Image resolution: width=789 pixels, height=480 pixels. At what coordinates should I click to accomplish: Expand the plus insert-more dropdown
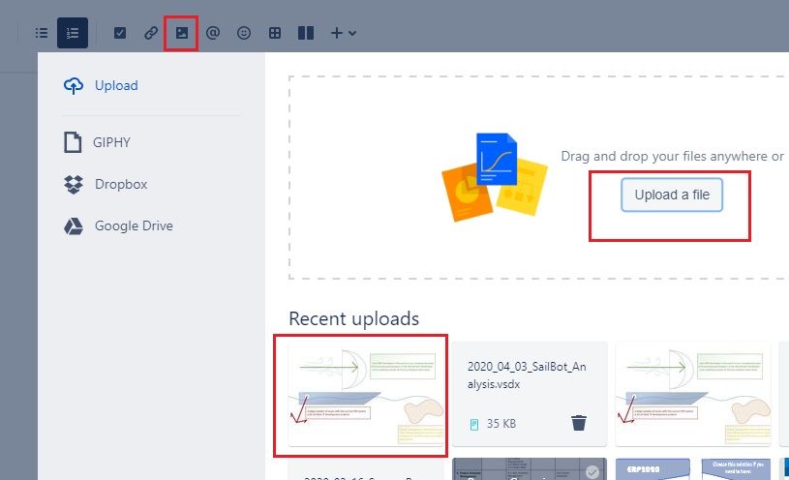click(x=344, y=33)
